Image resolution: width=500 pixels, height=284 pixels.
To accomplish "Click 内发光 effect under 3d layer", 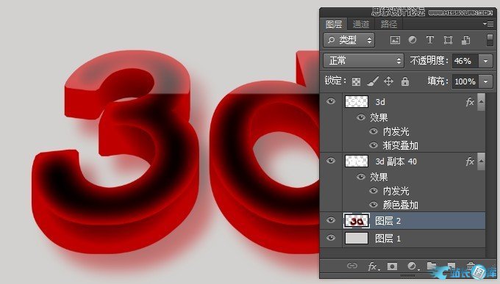I will pyautogui.click(x=396, y=131).
